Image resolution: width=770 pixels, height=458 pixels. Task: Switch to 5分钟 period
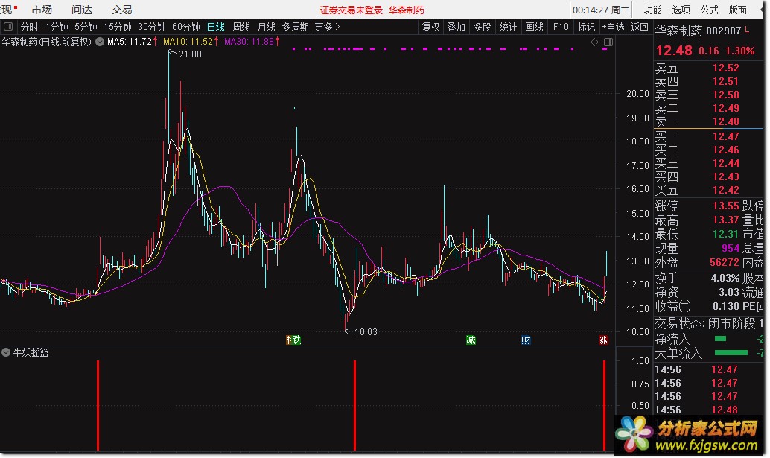pyautogui.click(x=86, y=27)
